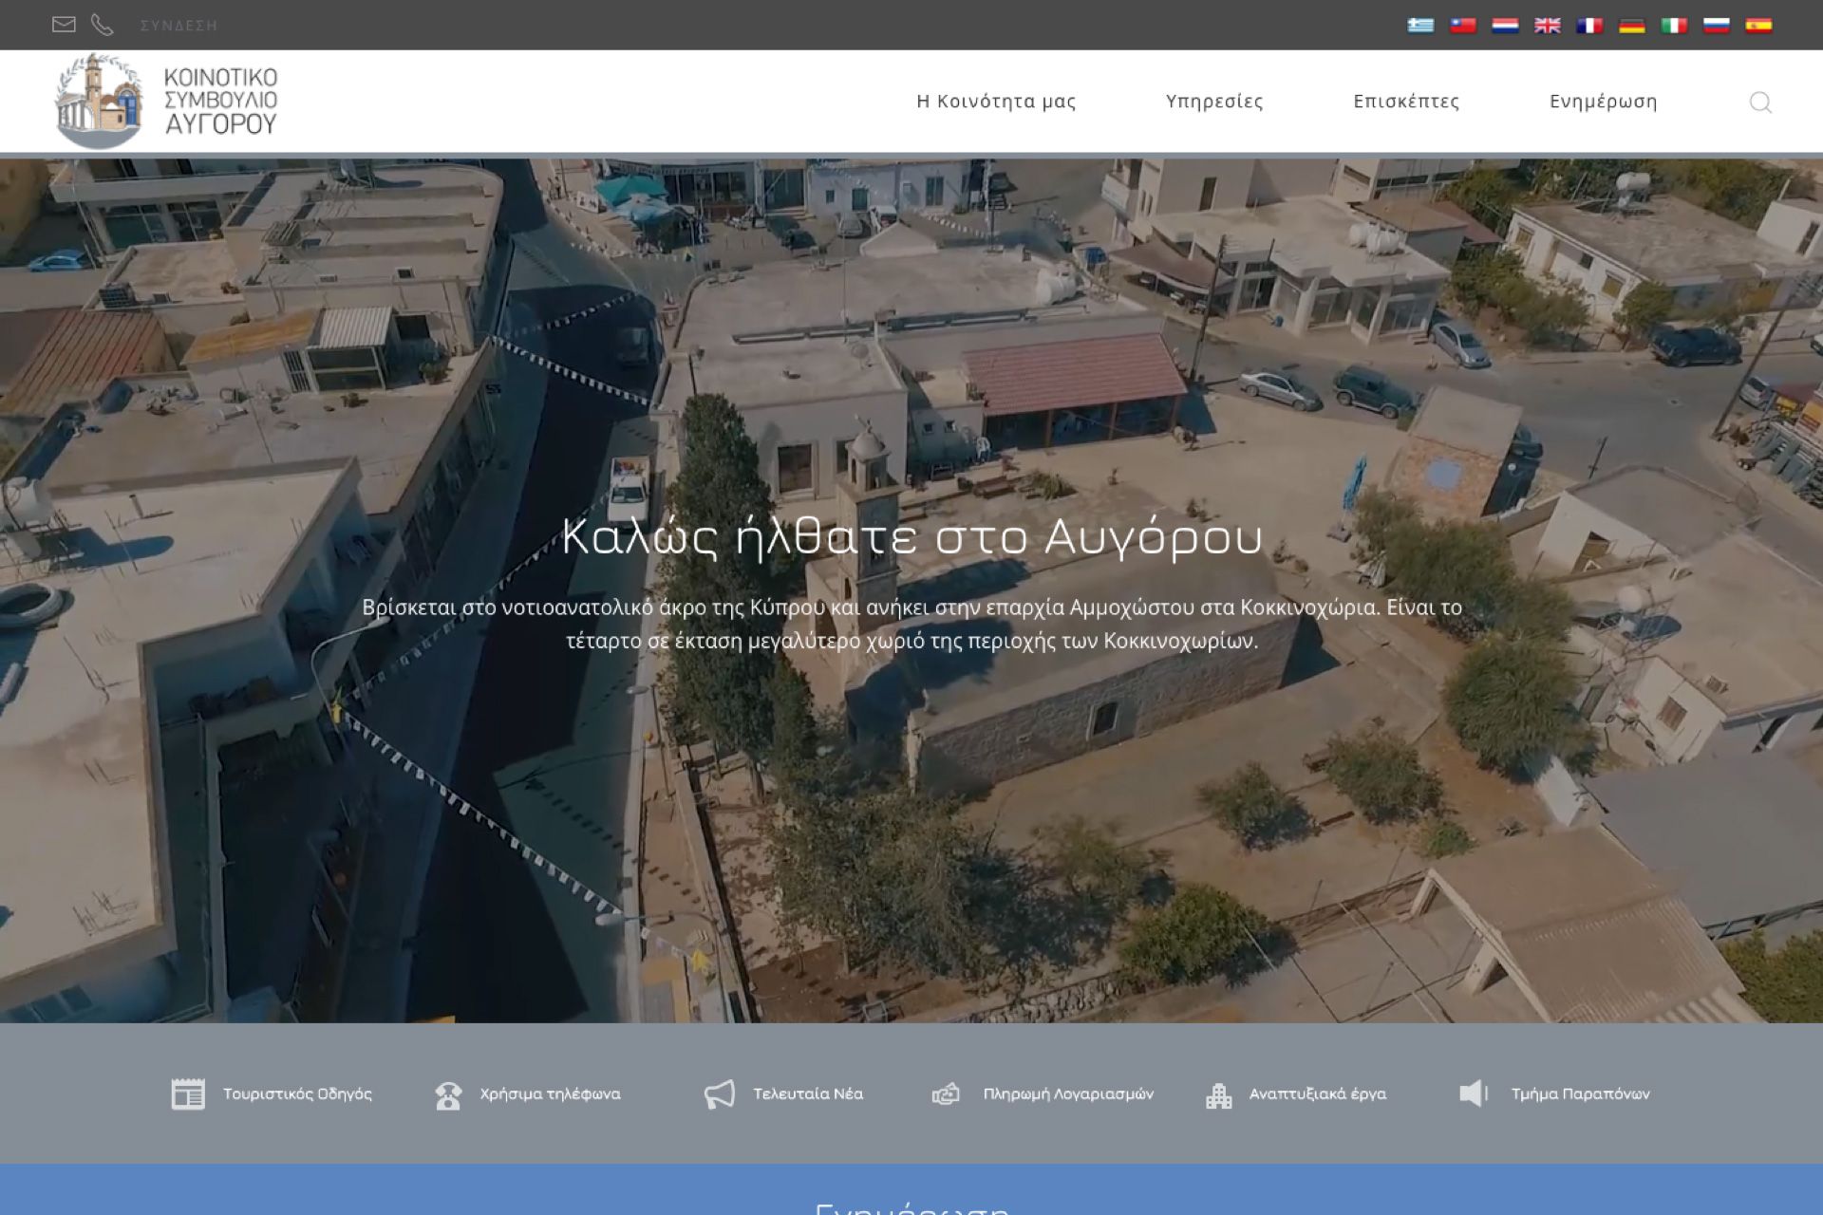Click the envelope email icon
The height and width of the screenshot is (1215, 1823).
64,25
